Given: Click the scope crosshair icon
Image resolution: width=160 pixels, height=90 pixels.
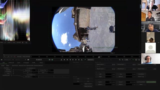Looking at the screenshot, I should click(x=26, y=42).
